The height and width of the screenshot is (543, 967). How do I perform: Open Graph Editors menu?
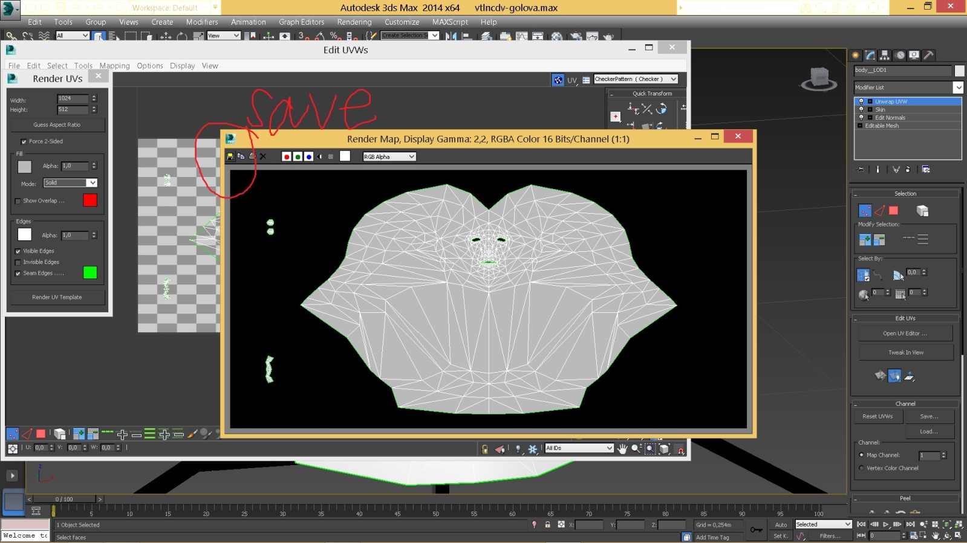tap(301, 22)
